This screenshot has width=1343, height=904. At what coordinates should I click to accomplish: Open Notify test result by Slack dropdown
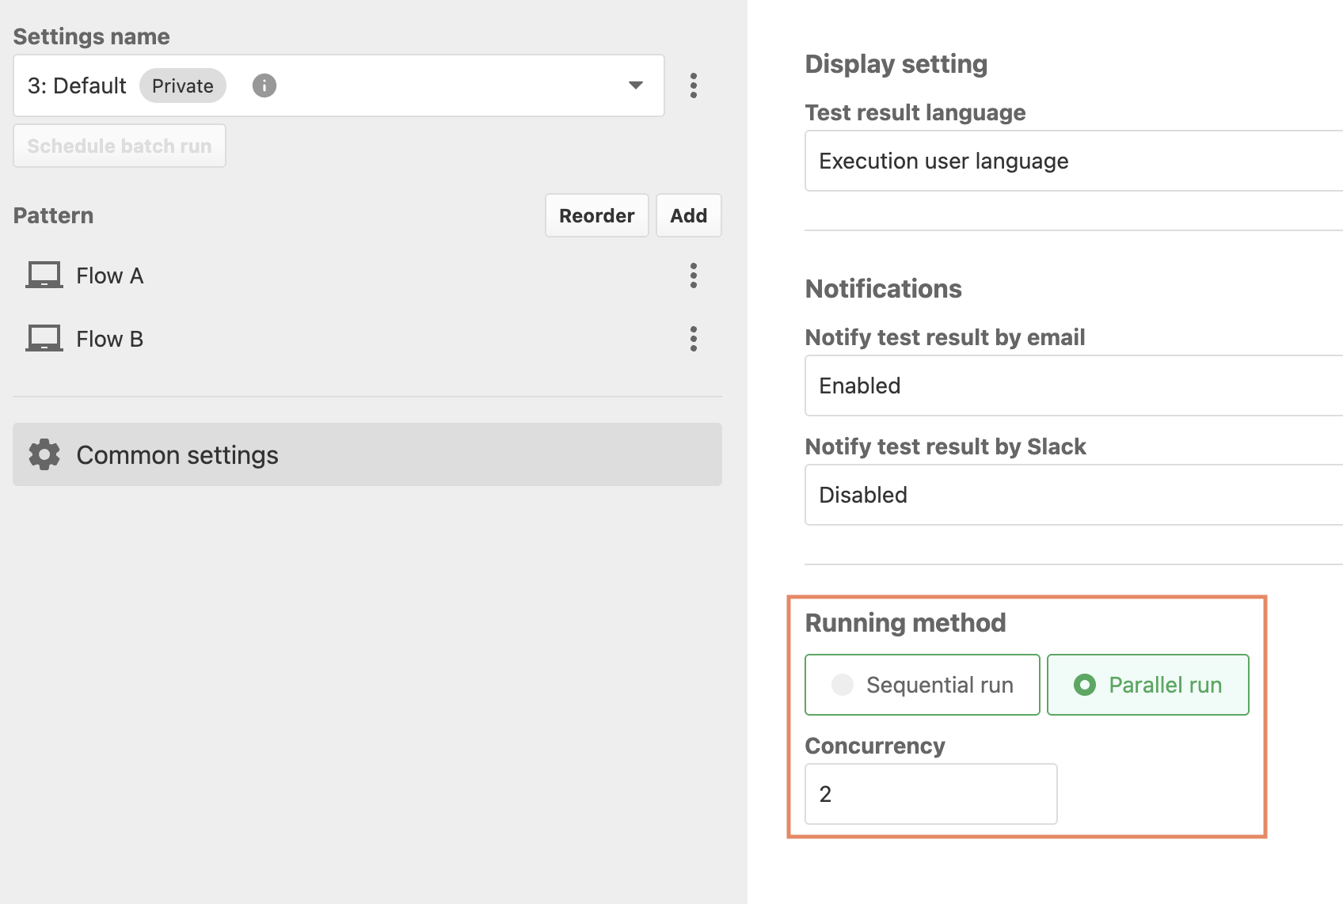click(1074, 495)
